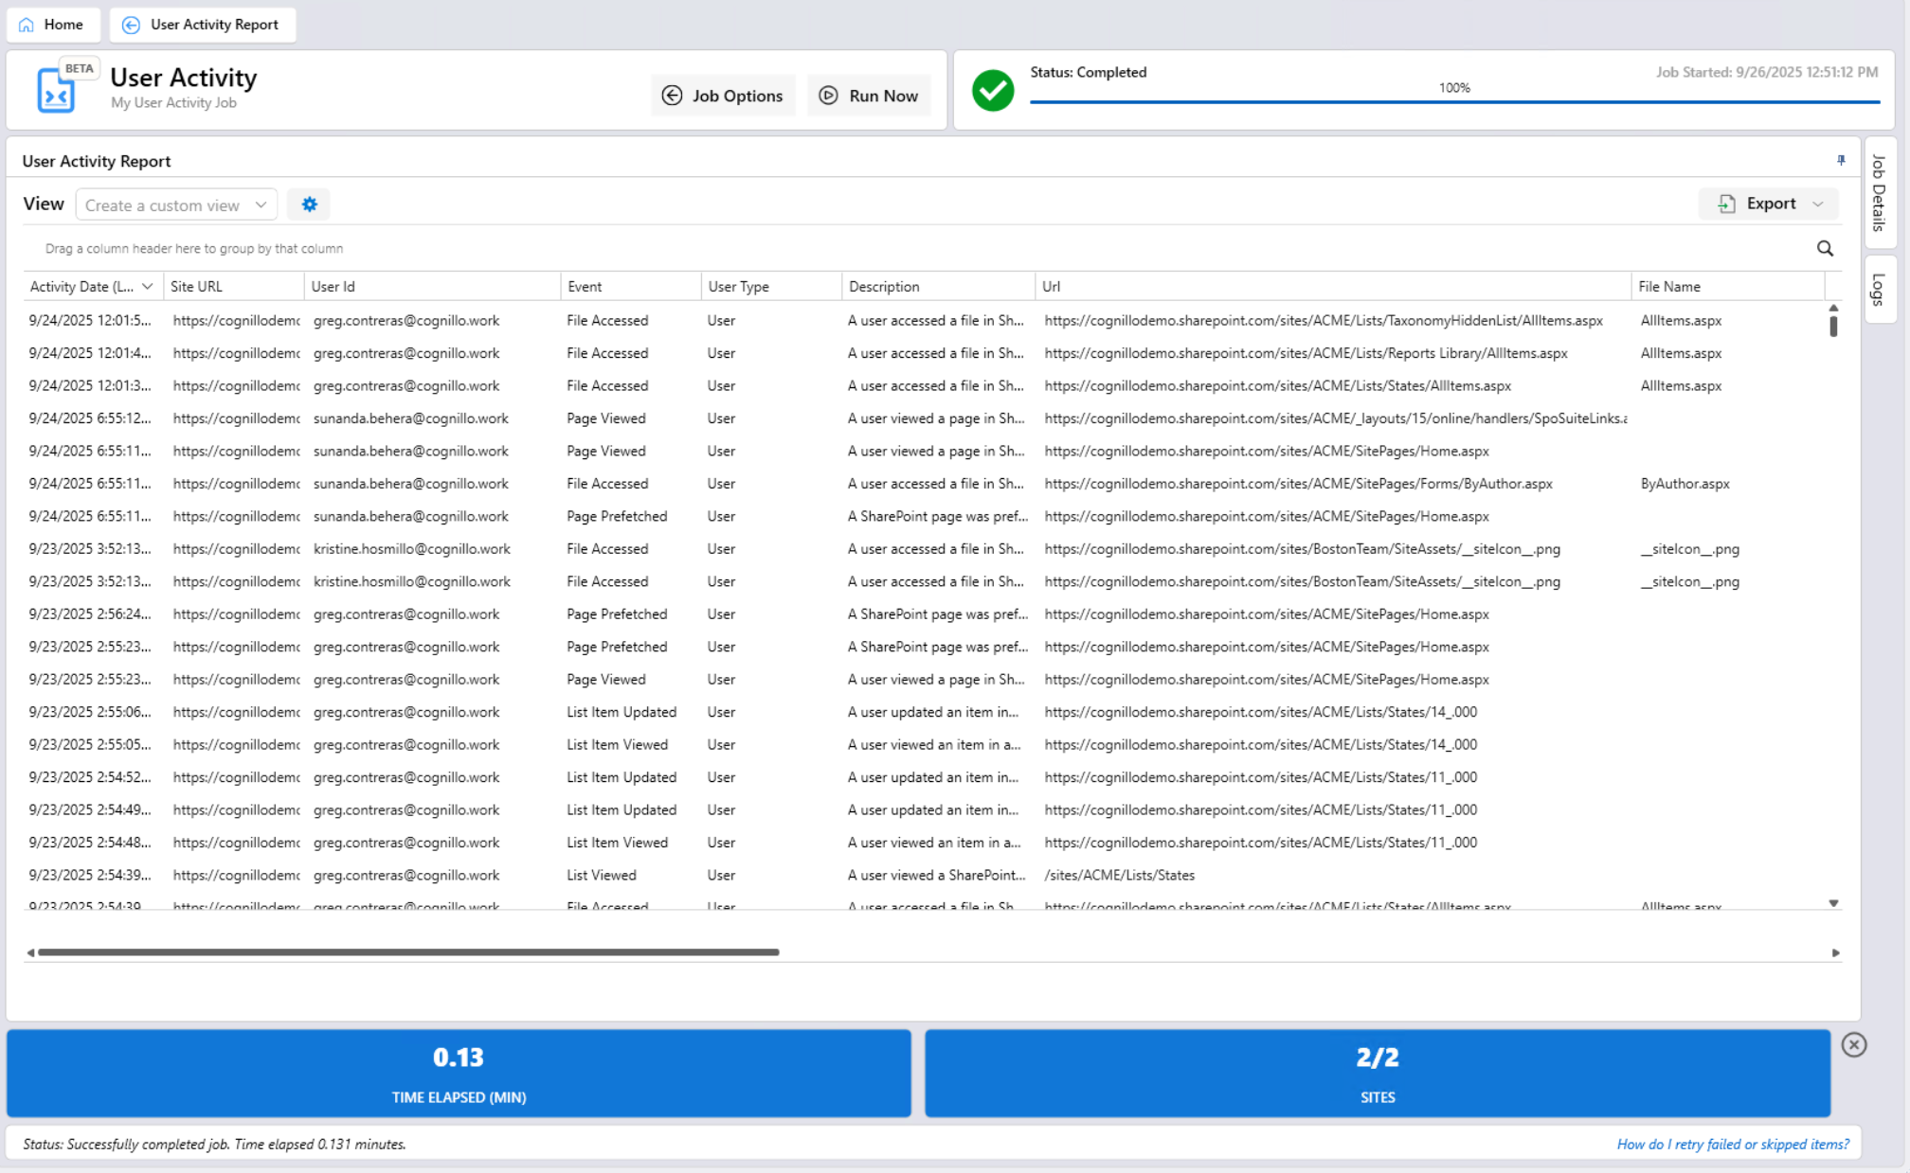Screen dimensions: 1910x1173
Task: Switch to the Home tab
Action: (53, 25)
